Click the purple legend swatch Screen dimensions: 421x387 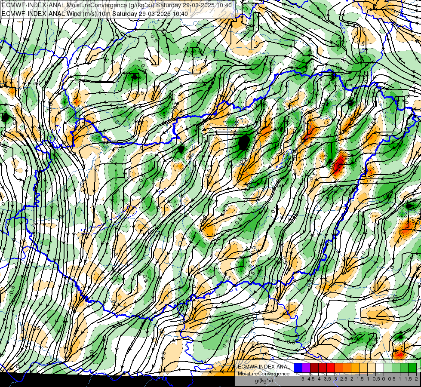pos(306,368)
